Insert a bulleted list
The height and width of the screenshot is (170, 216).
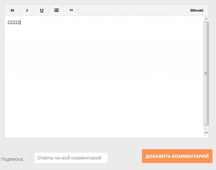tap(57, 10)
